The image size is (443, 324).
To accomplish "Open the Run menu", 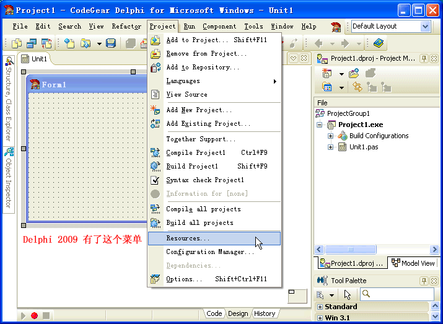I will [x=190, y=27].
